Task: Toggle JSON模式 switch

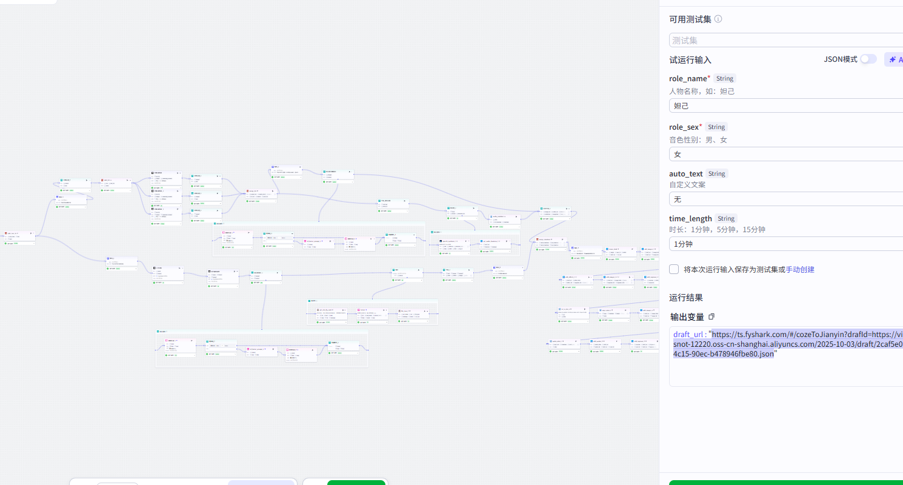Action: (868, 59)
